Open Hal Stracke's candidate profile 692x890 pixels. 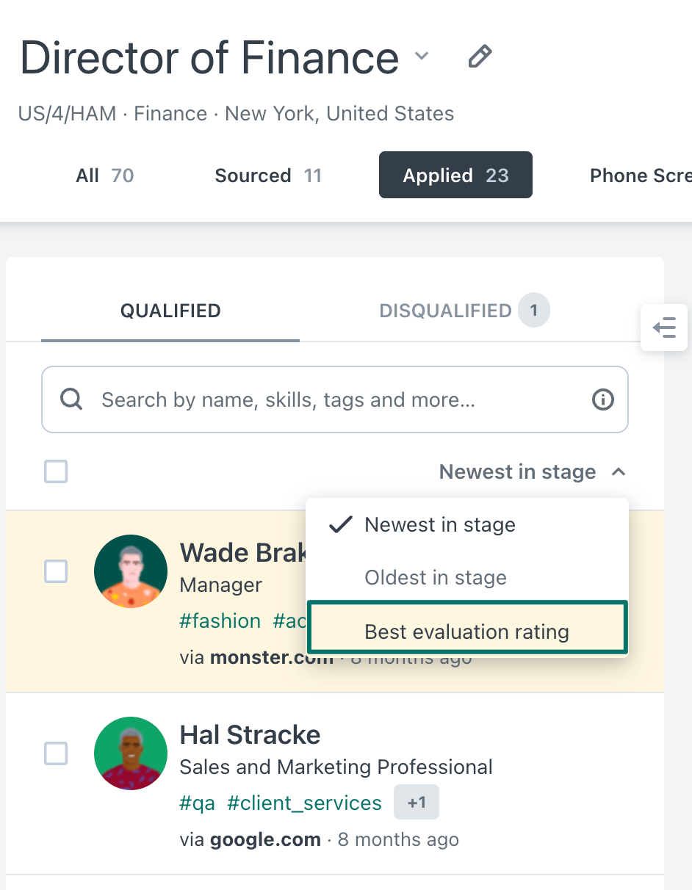pyautogui.click(x=251, y=734)
